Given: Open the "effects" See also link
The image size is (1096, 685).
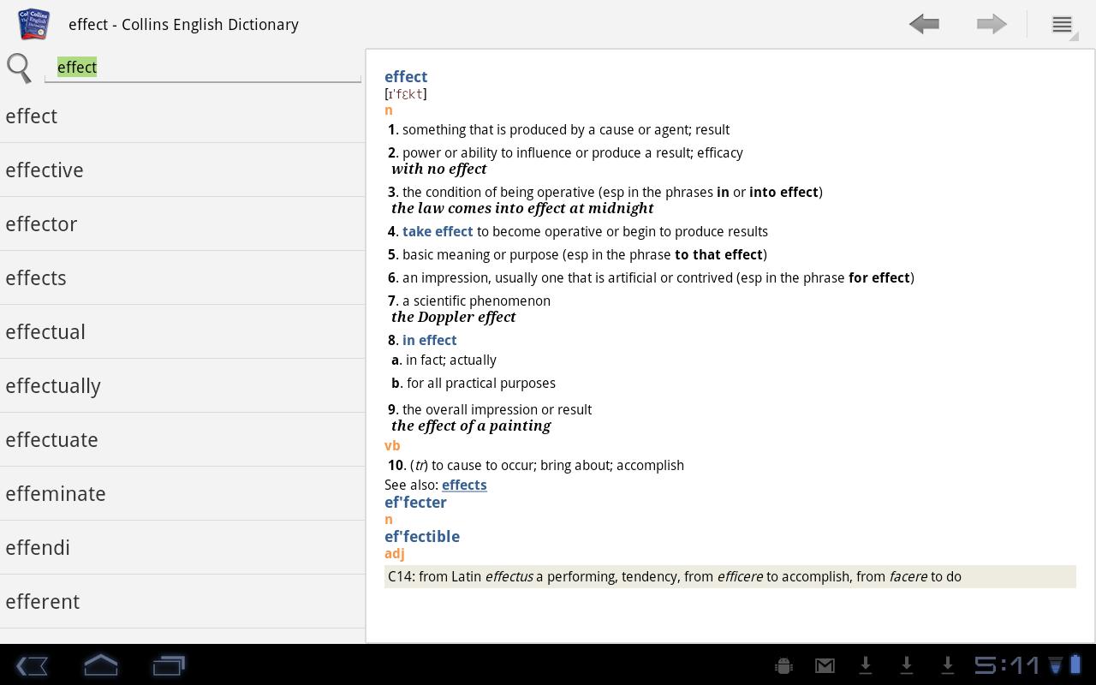Looking at the screenshot, I should point(464,485).
